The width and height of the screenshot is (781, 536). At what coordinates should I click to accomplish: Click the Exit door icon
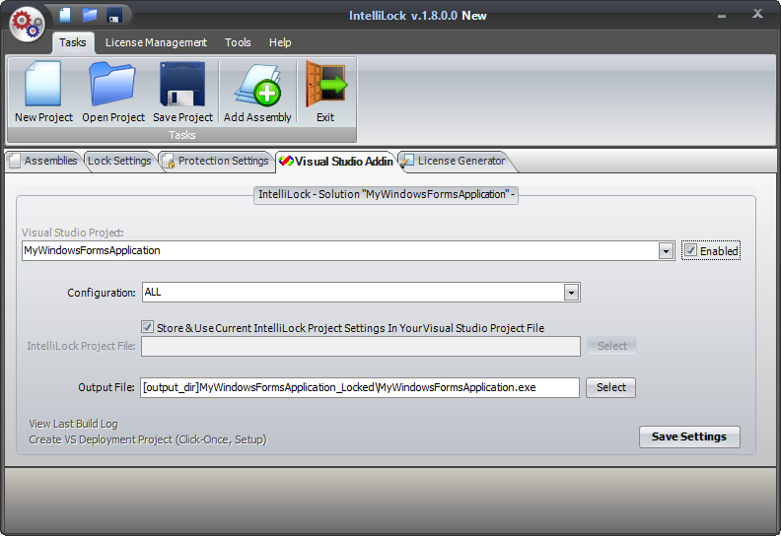325,86
